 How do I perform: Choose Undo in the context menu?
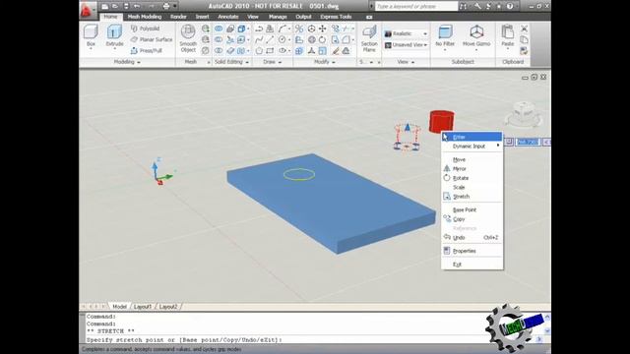click(472, 238)
